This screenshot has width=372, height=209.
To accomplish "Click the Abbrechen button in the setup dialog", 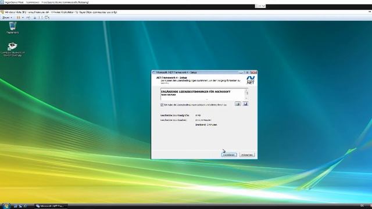I will pyautogui.click(x=247, y=155).
